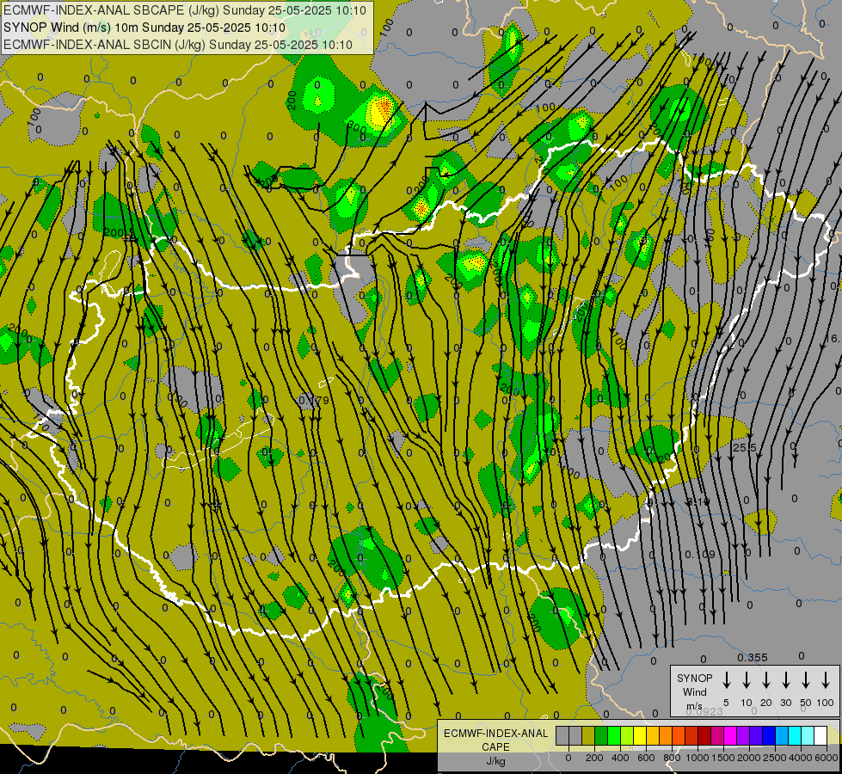Click the wind legend arrow above 10
This screenshot has height=774, width=842.
click(x=747, y=680)
